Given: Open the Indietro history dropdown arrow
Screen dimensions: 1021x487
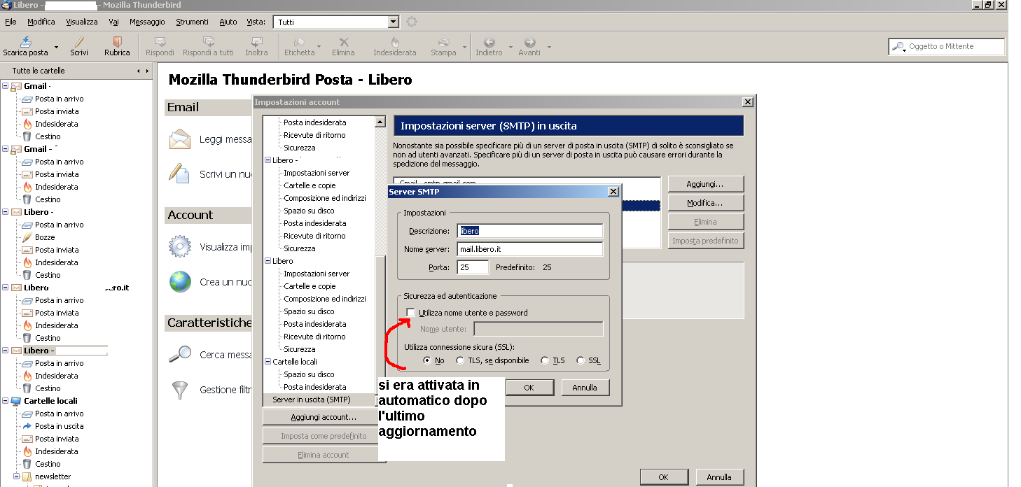Looking at the screenshot, I should click(x=510, y=48).
